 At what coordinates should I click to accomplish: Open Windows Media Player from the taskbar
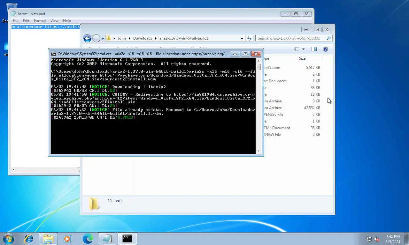[x=67, y=239]
